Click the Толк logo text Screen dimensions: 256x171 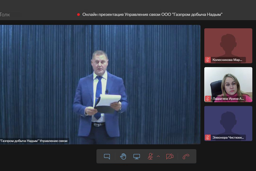point(5,15)
